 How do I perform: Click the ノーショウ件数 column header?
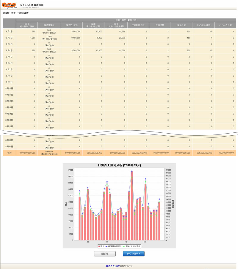tap(225, 25)
